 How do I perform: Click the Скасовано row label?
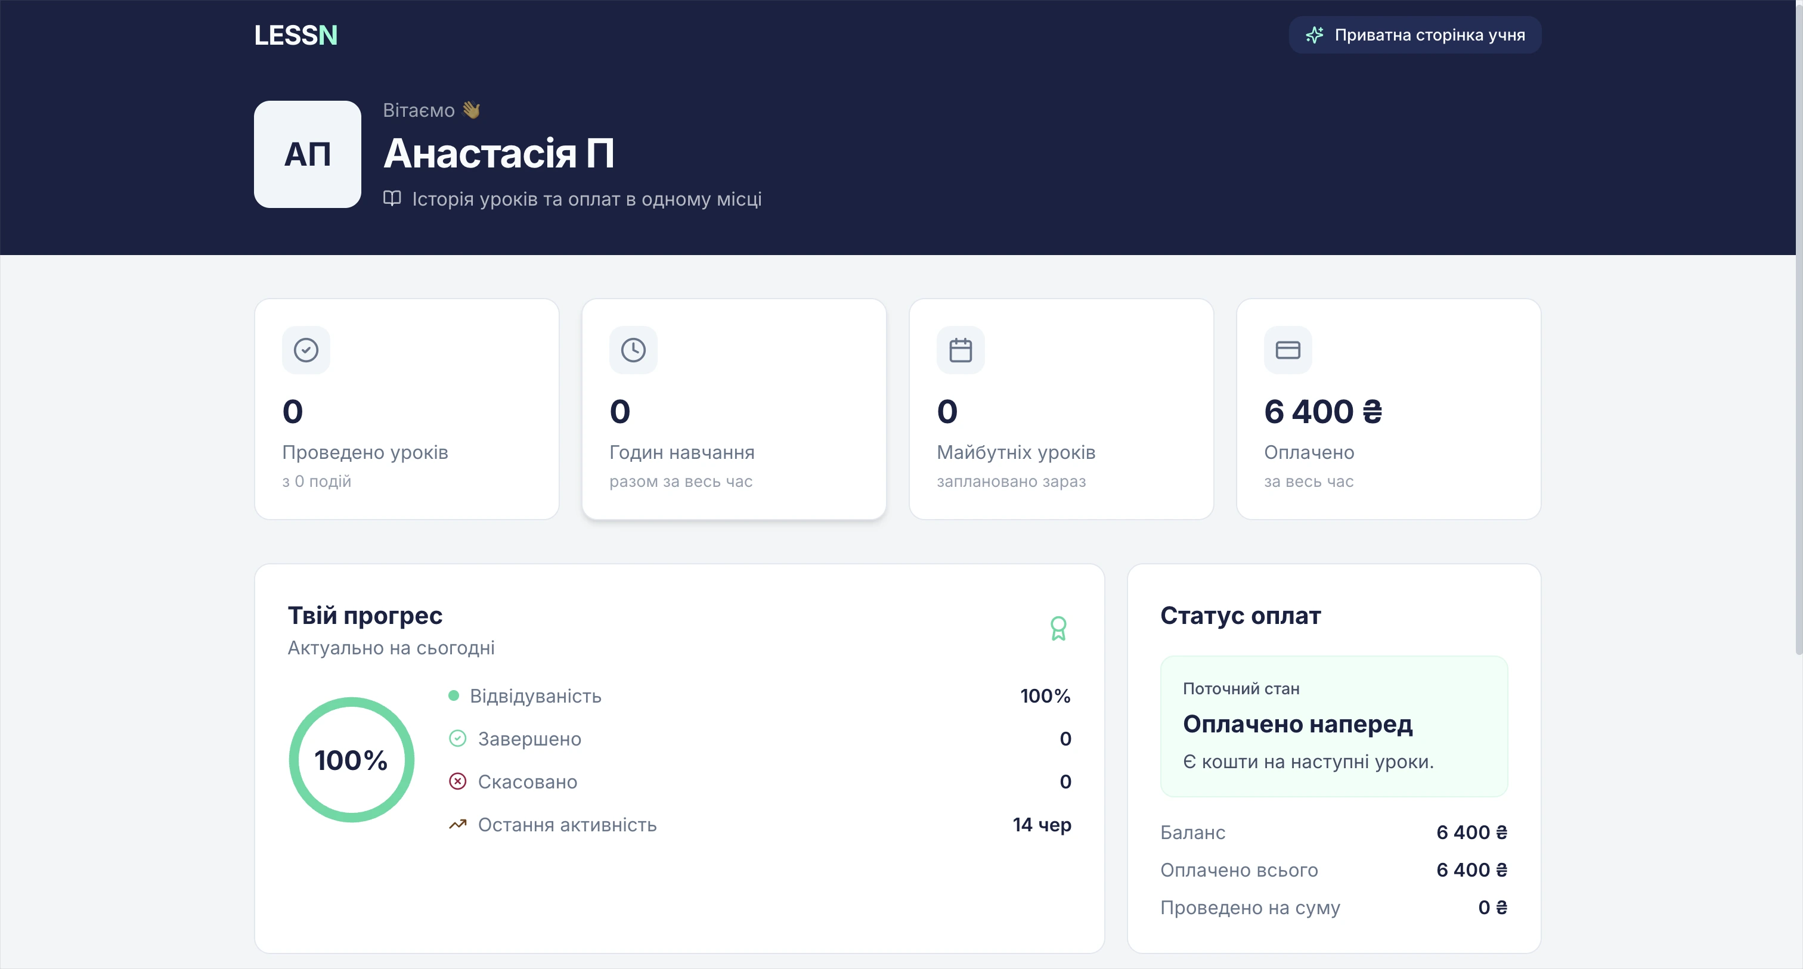pyautogui.click(x=528, y=781)
